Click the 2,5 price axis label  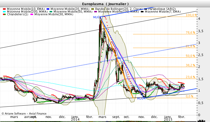201,55
